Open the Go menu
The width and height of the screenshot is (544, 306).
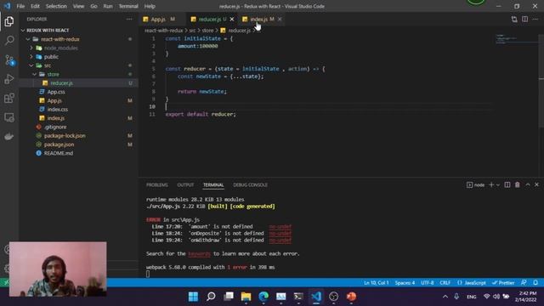pos(93,6)
